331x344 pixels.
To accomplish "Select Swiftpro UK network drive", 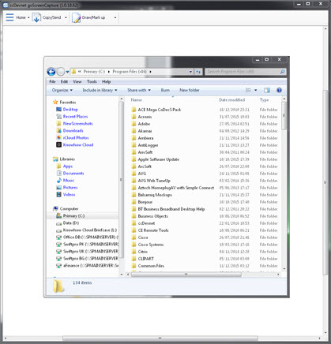I will pos(91,252).
